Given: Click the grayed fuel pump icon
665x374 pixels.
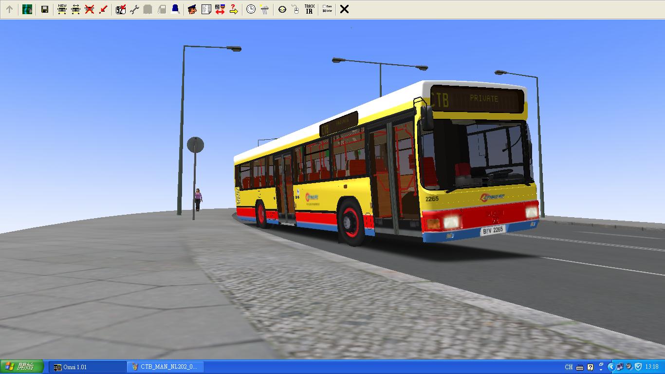Looking at the screenshot, I should point(162,9).
